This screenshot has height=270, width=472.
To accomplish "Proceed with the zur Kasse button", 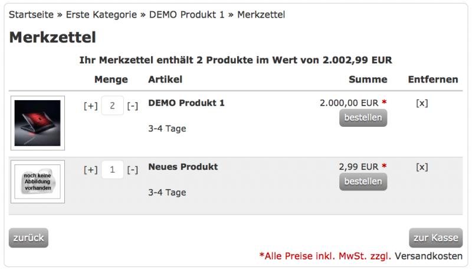I will pyautogui.click(x=435, y=238).
